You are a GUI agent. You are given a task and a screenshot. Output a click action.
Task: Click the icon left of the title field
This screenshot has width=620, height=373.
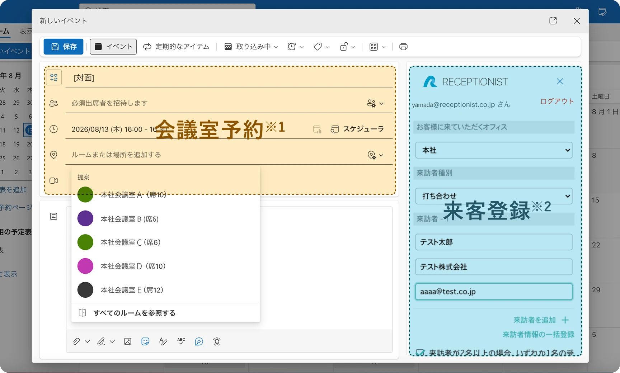(x=54, y=77)
